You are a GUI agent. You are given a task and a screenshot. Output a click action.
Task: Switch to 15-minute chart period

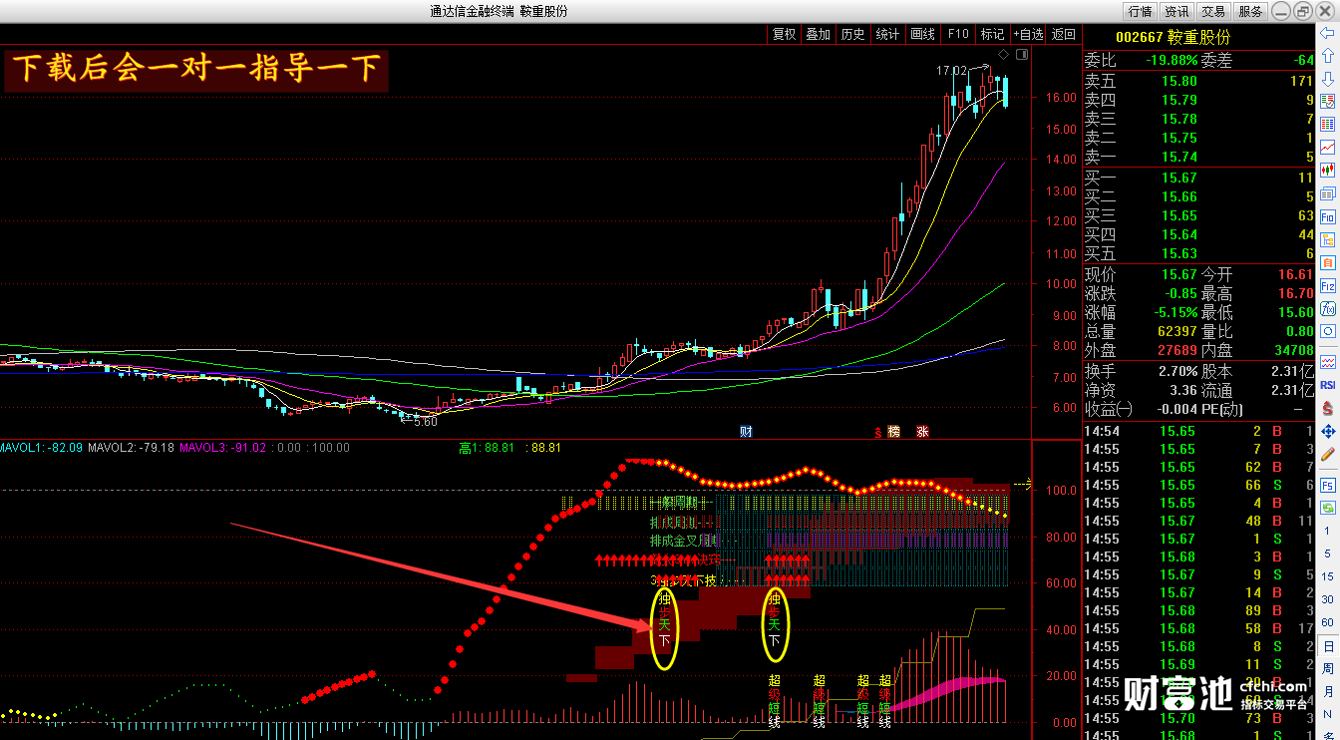click(1327, 576)
